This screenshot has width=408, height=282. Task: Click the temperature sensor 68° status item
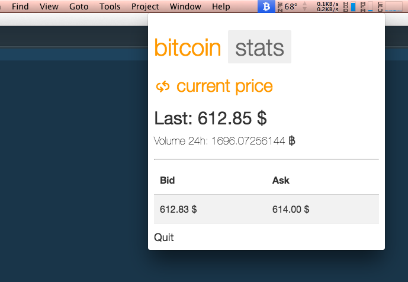click(288, 7)
